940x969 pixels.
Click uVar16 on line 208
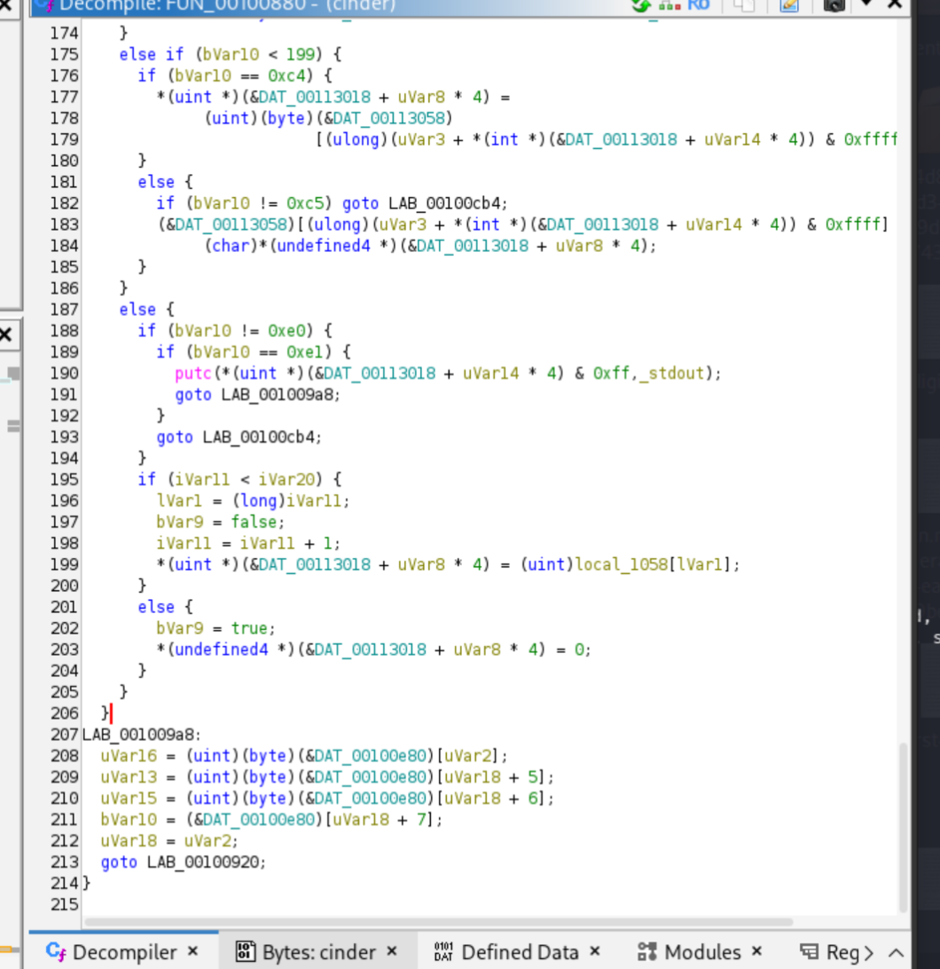pos(129,756)
